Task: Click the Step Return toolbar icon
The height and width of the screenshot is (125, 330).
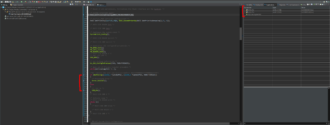Action: click(x=47, y=2)
